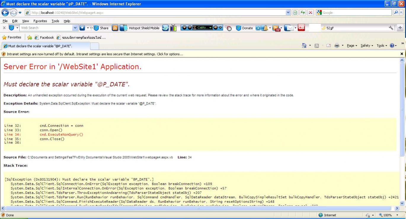Click the plus button at toolbar end
This screenshot has height=219, width=406.
(x=400, y=28)
